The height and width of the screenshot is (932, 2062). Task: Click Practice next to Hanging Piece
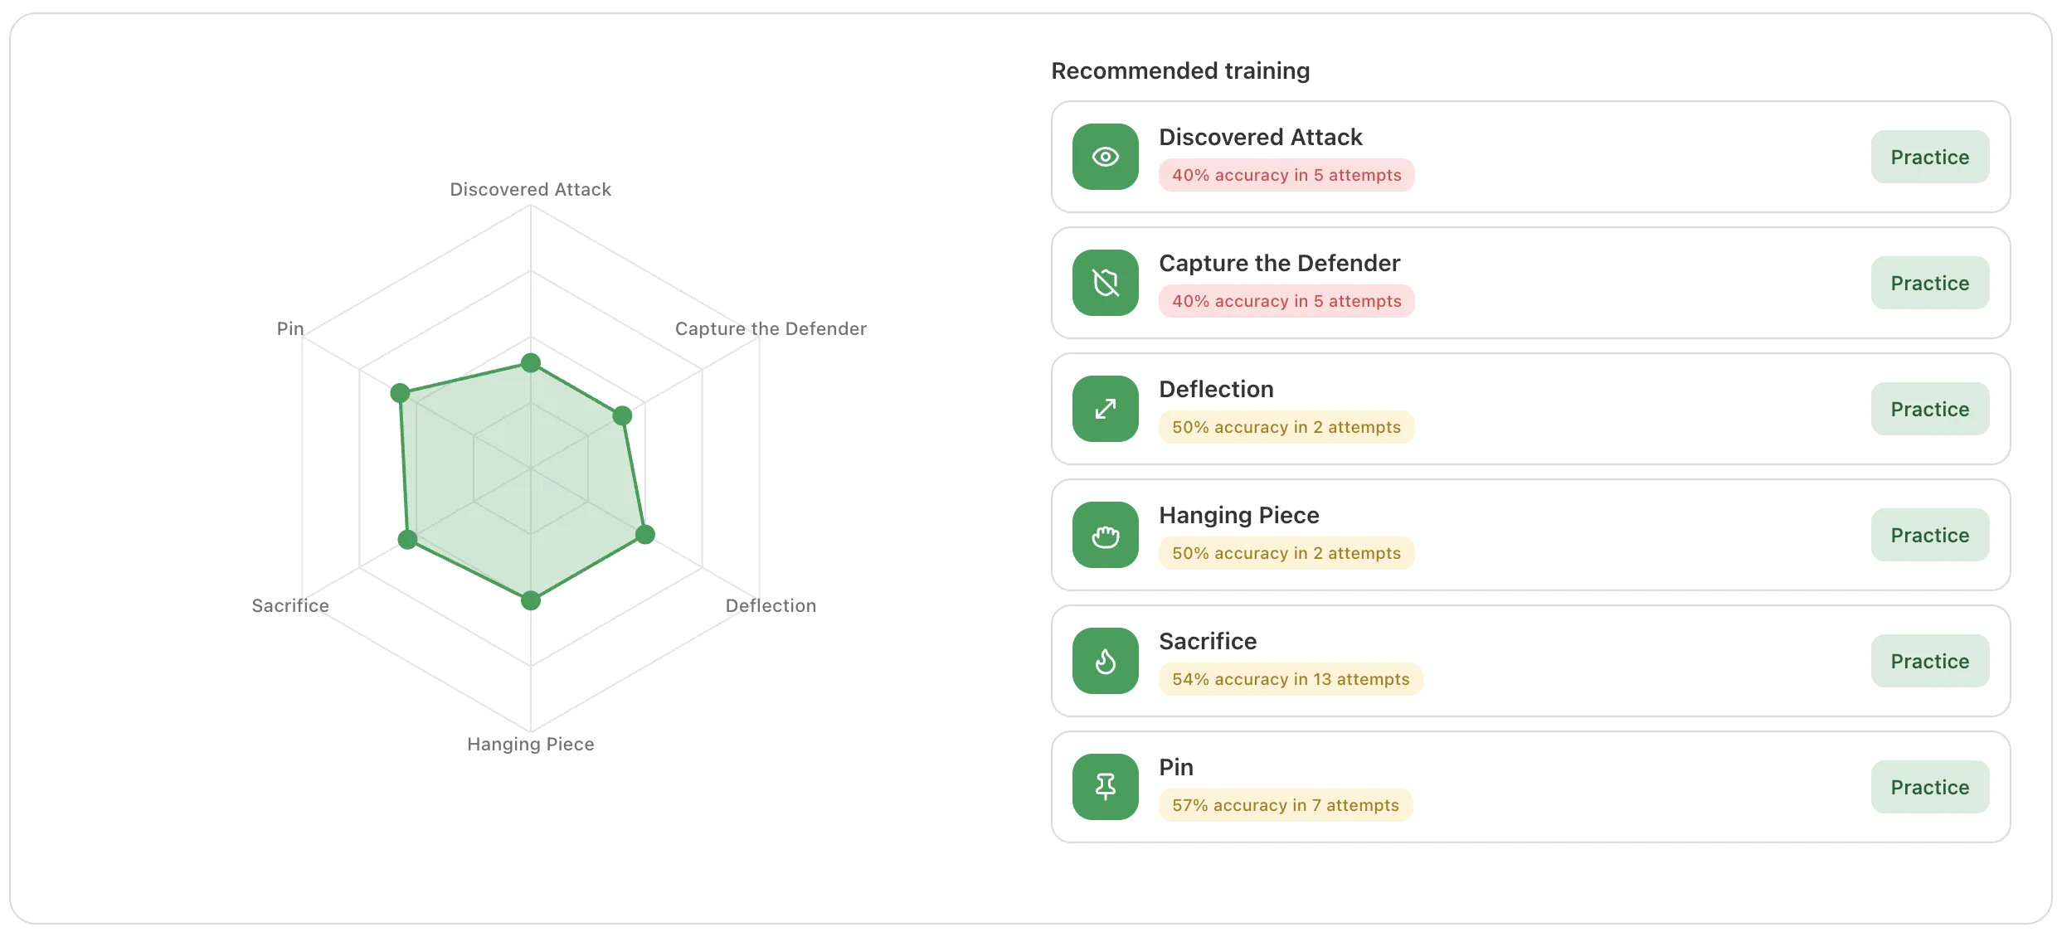1929,535
